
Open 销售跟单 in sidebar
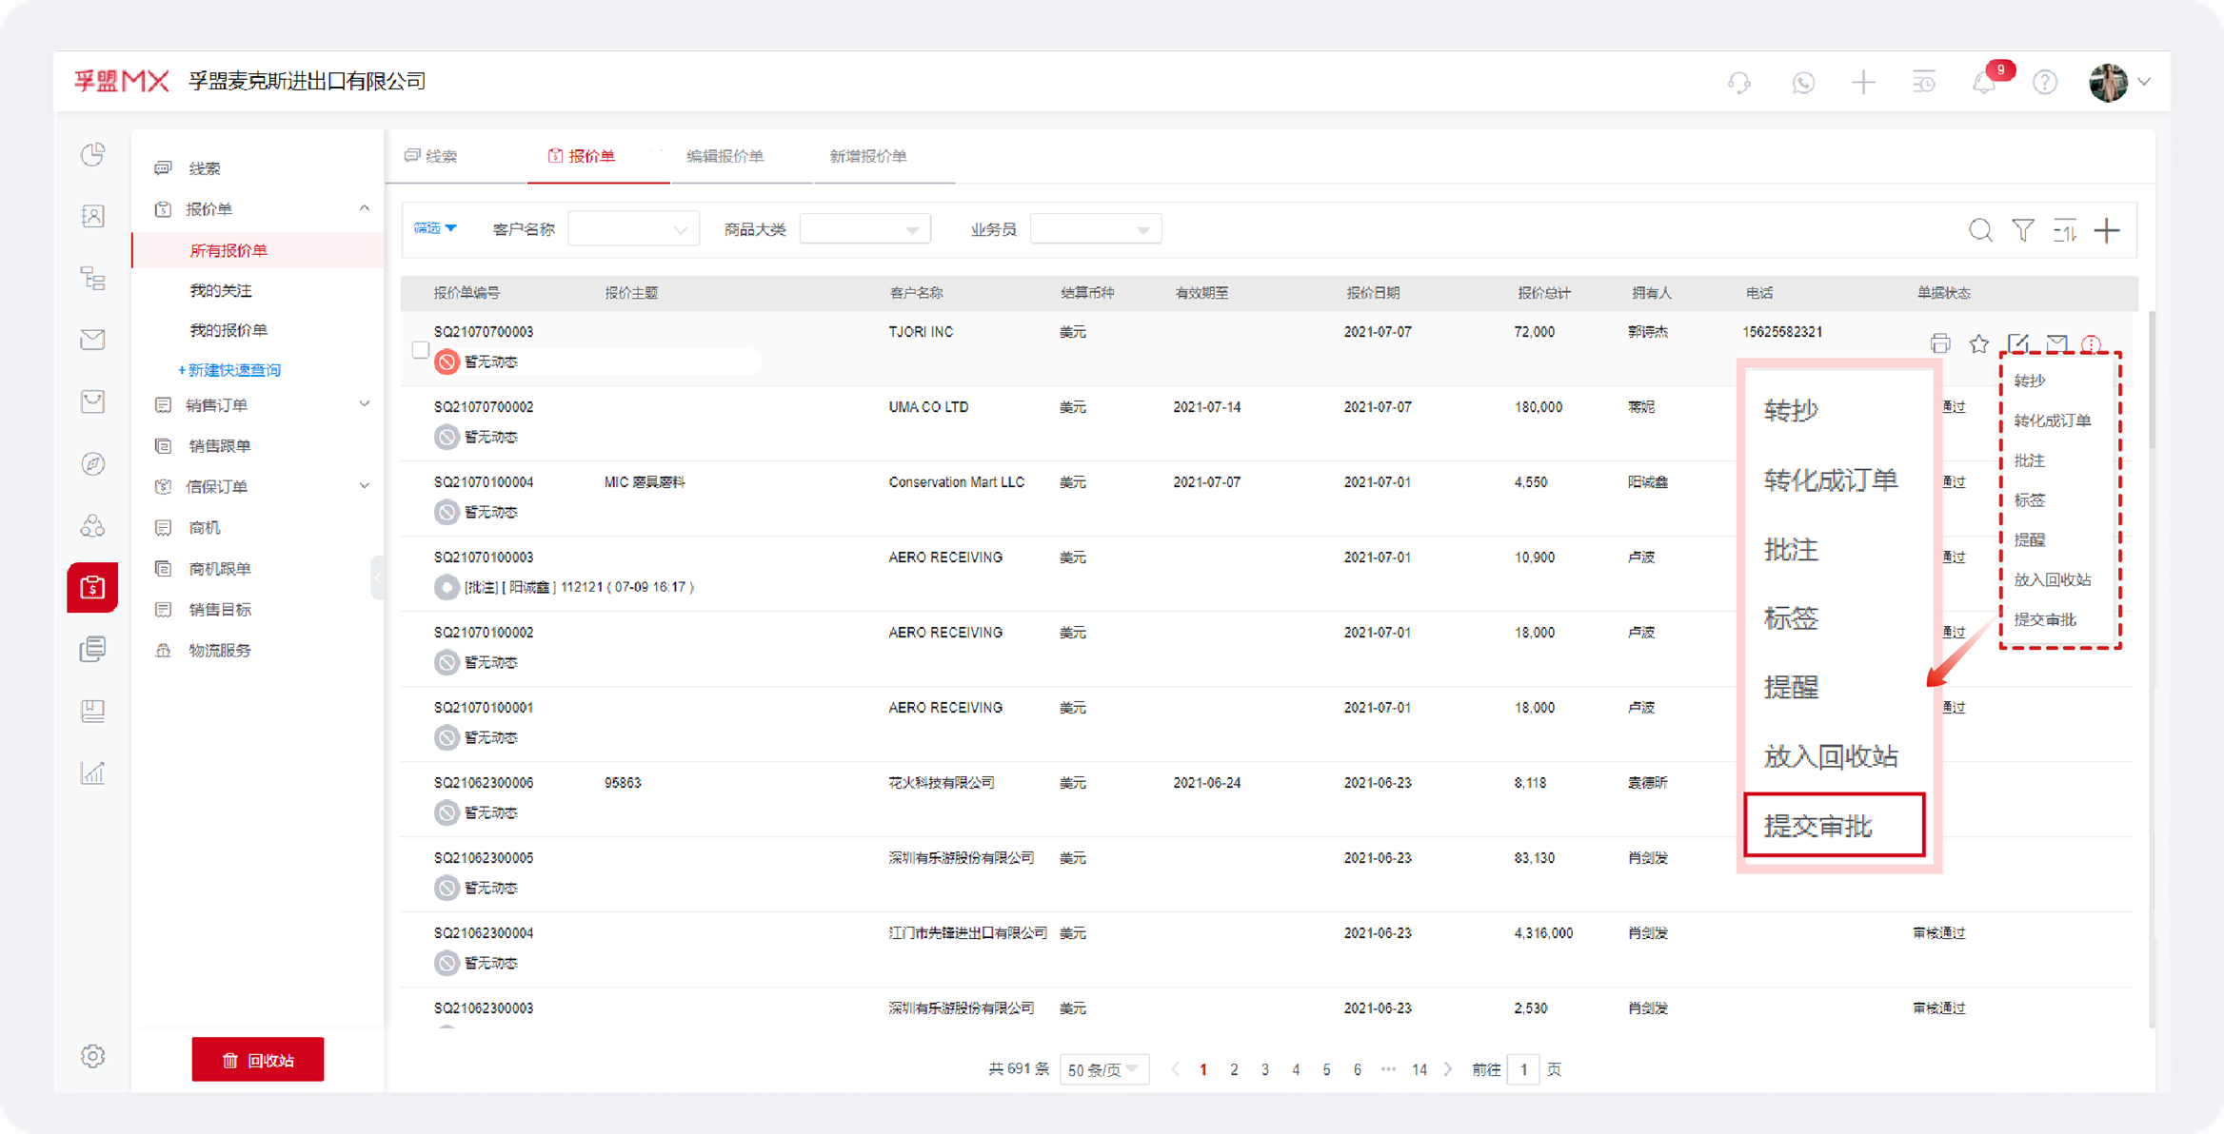tap(220, 445)
